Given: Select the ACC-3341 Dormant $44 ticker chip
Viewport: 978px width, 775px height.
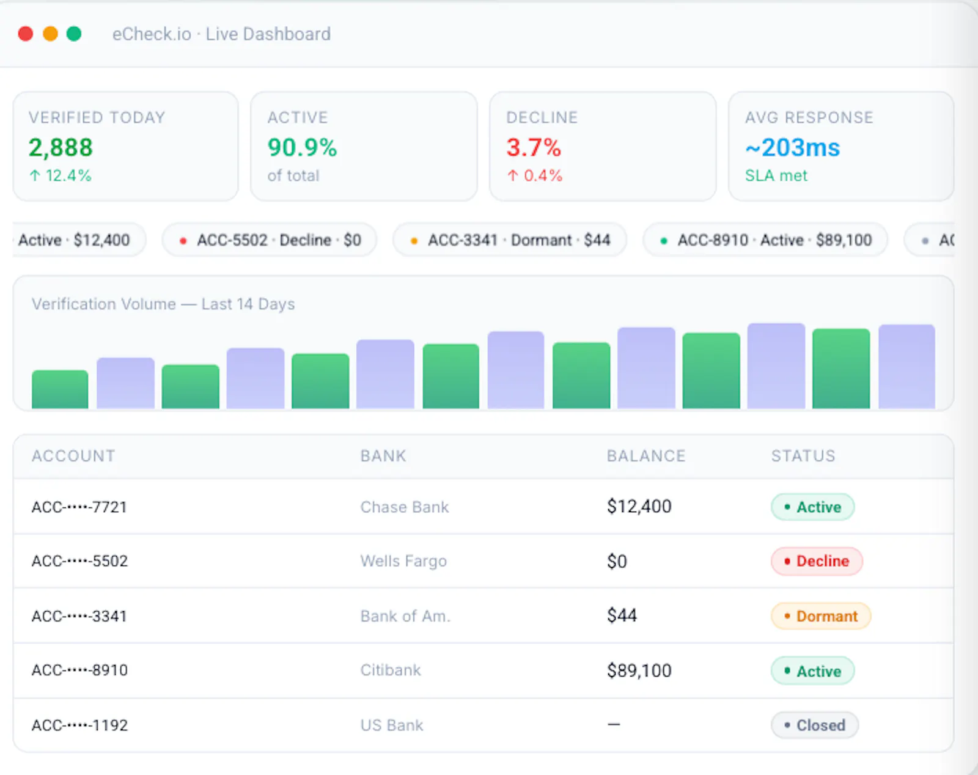Looking at the screenshot, I should [510, 240].
